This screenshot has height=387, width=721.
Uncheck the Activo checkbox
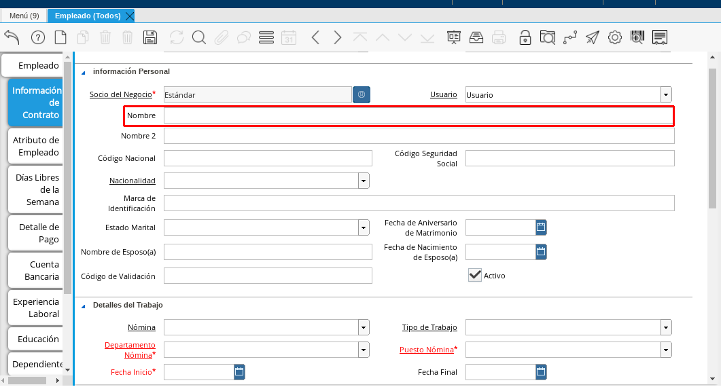tap(475, 275)
